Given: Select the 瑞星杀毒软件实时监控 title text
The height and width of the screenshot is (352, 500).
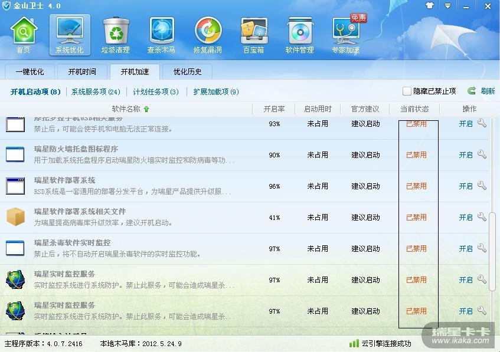Looking at the screenshot, I should [x=72, y=242].
